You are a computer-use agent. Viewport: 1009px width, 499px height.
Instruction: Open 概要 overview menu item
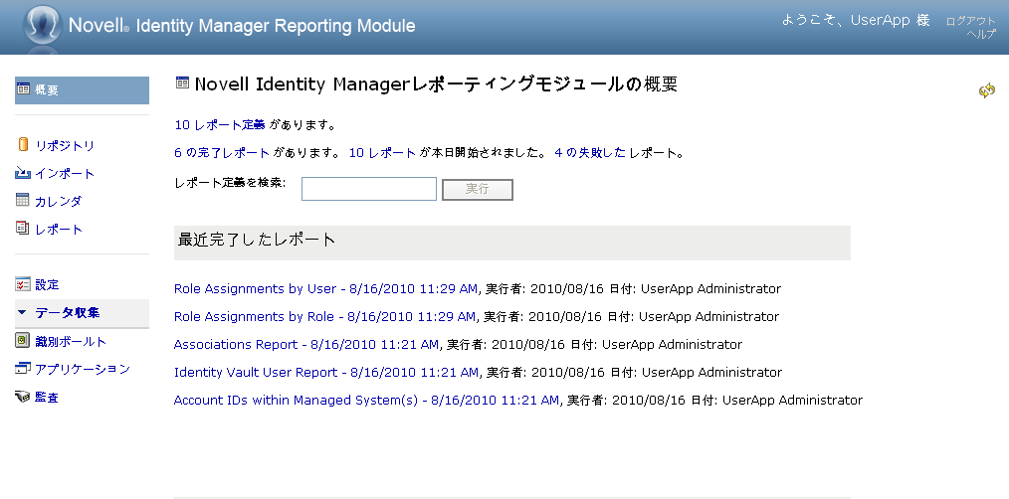[82, 90]
